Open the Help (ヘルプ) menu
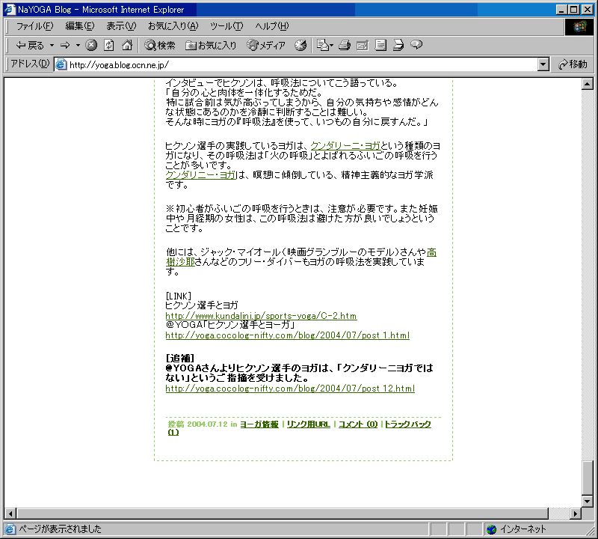The image size is (598, 539). [x=272, y=26]
